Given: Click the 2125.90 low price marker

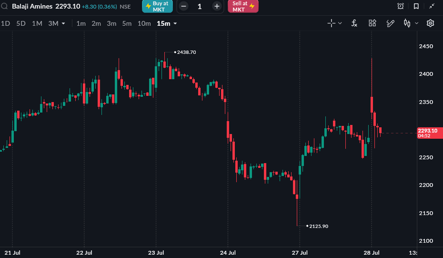Looking at the screenshot, I should pyautogui.click(x=319, y=227).
